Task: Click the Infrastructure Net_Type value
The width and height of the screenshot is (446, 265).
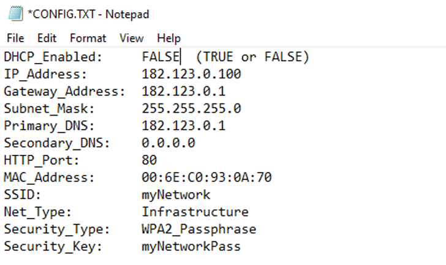Action: [195, 212]
